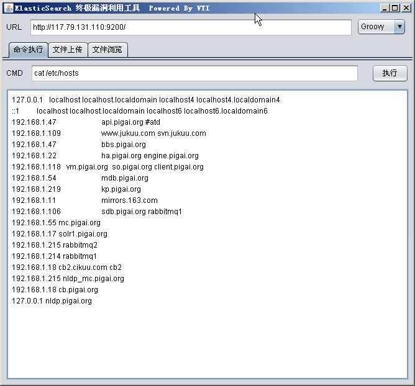Switch to the 命令执行 tab
The image size is (415, 386).
(29, 50)
